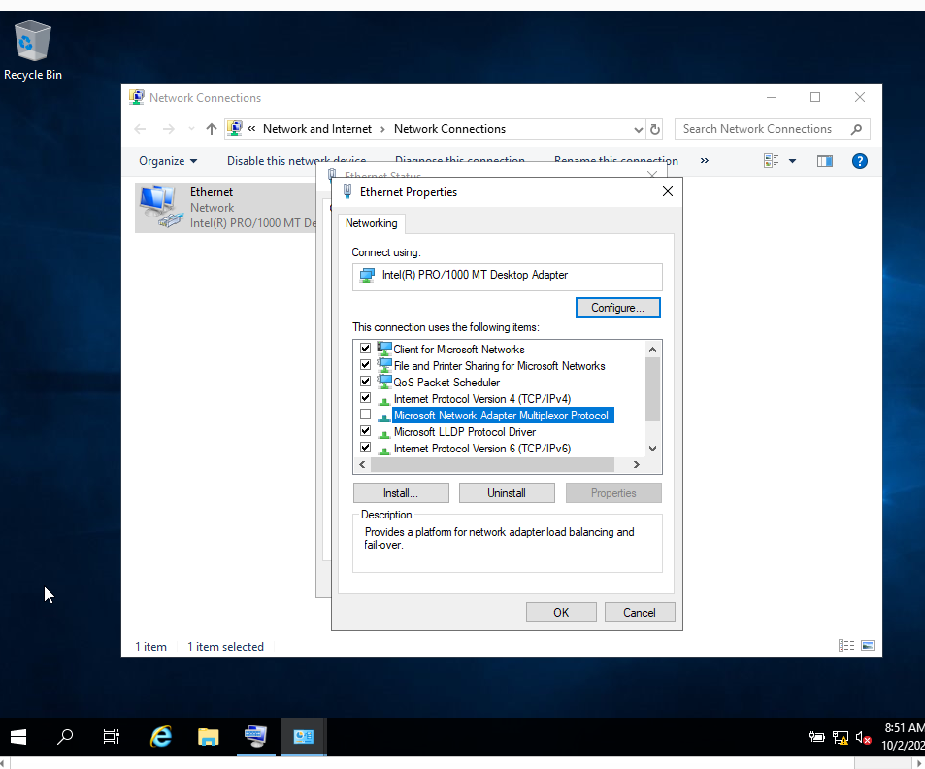This screenshot has height=769, width=925.
Task: Uncheck File and Printer Sharing for Microsoft Networks
Action: coord(366,365)
